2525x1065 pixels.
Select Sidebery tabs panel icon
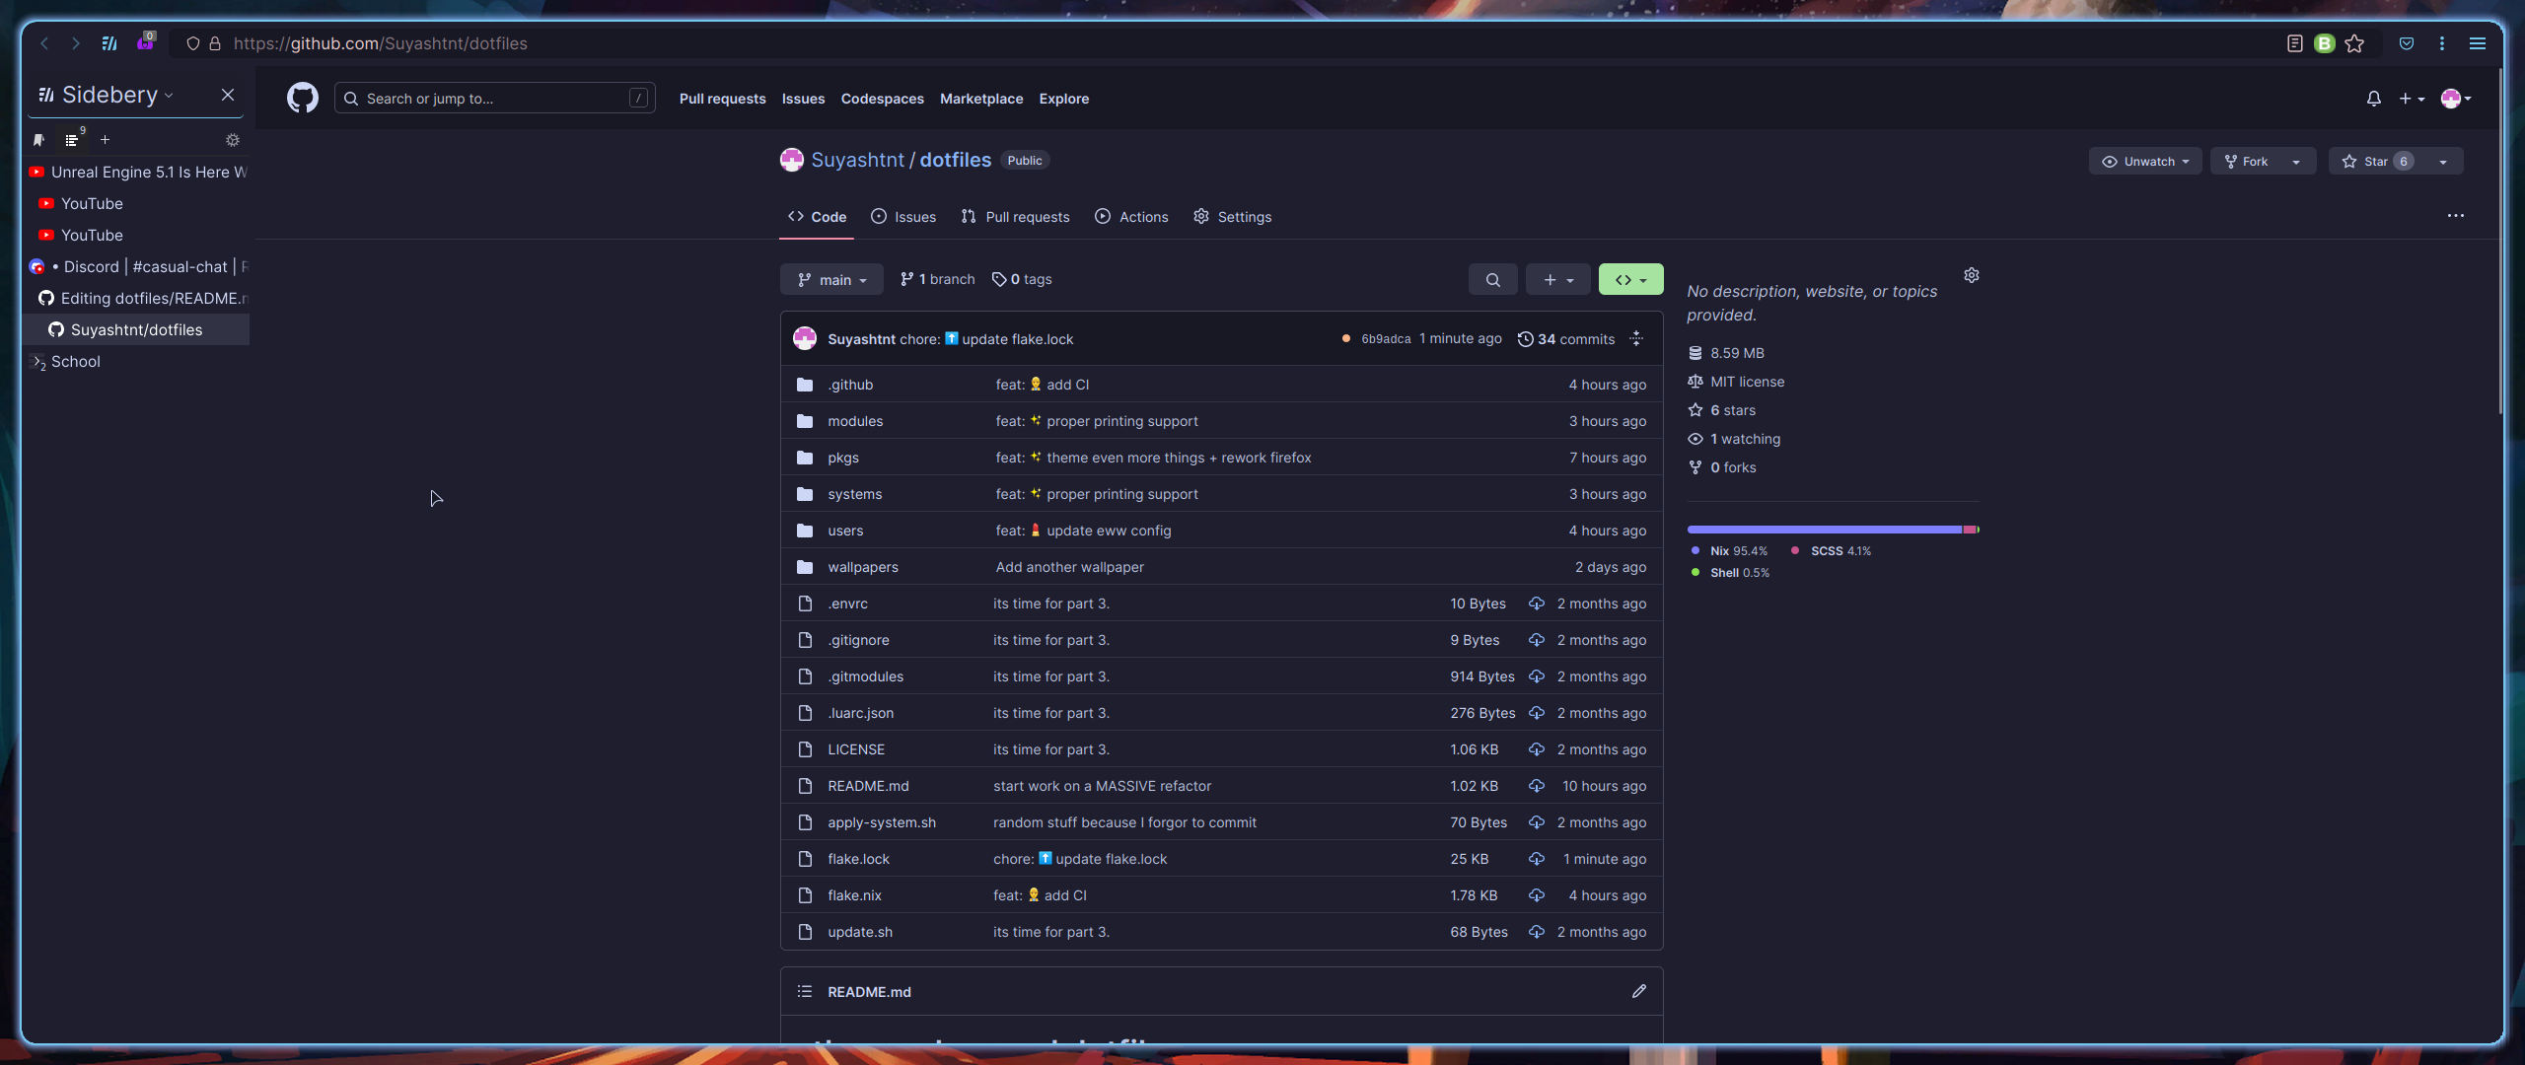point(72,140)
